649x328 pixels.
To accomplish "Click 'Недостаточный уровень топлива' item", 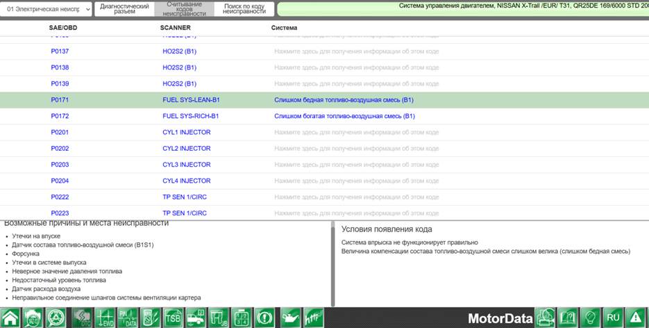I will [x=59, y=280].
